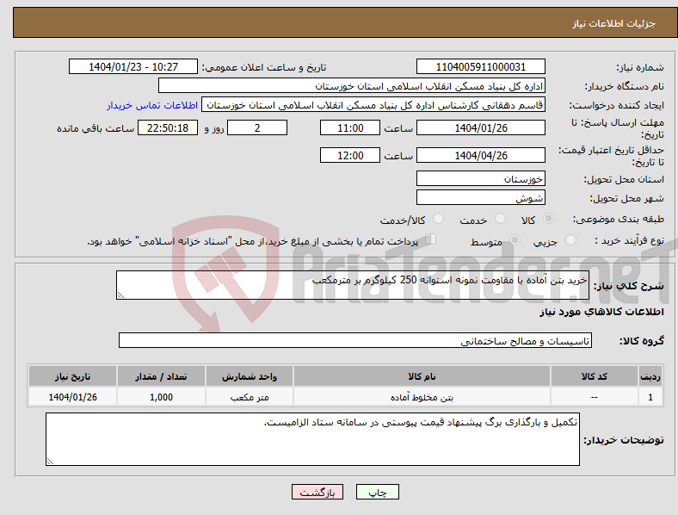The width and height of the screenshot is (678, 515).
Task: Click the بازگشت (back) button
Action: [x=317, y=492]
